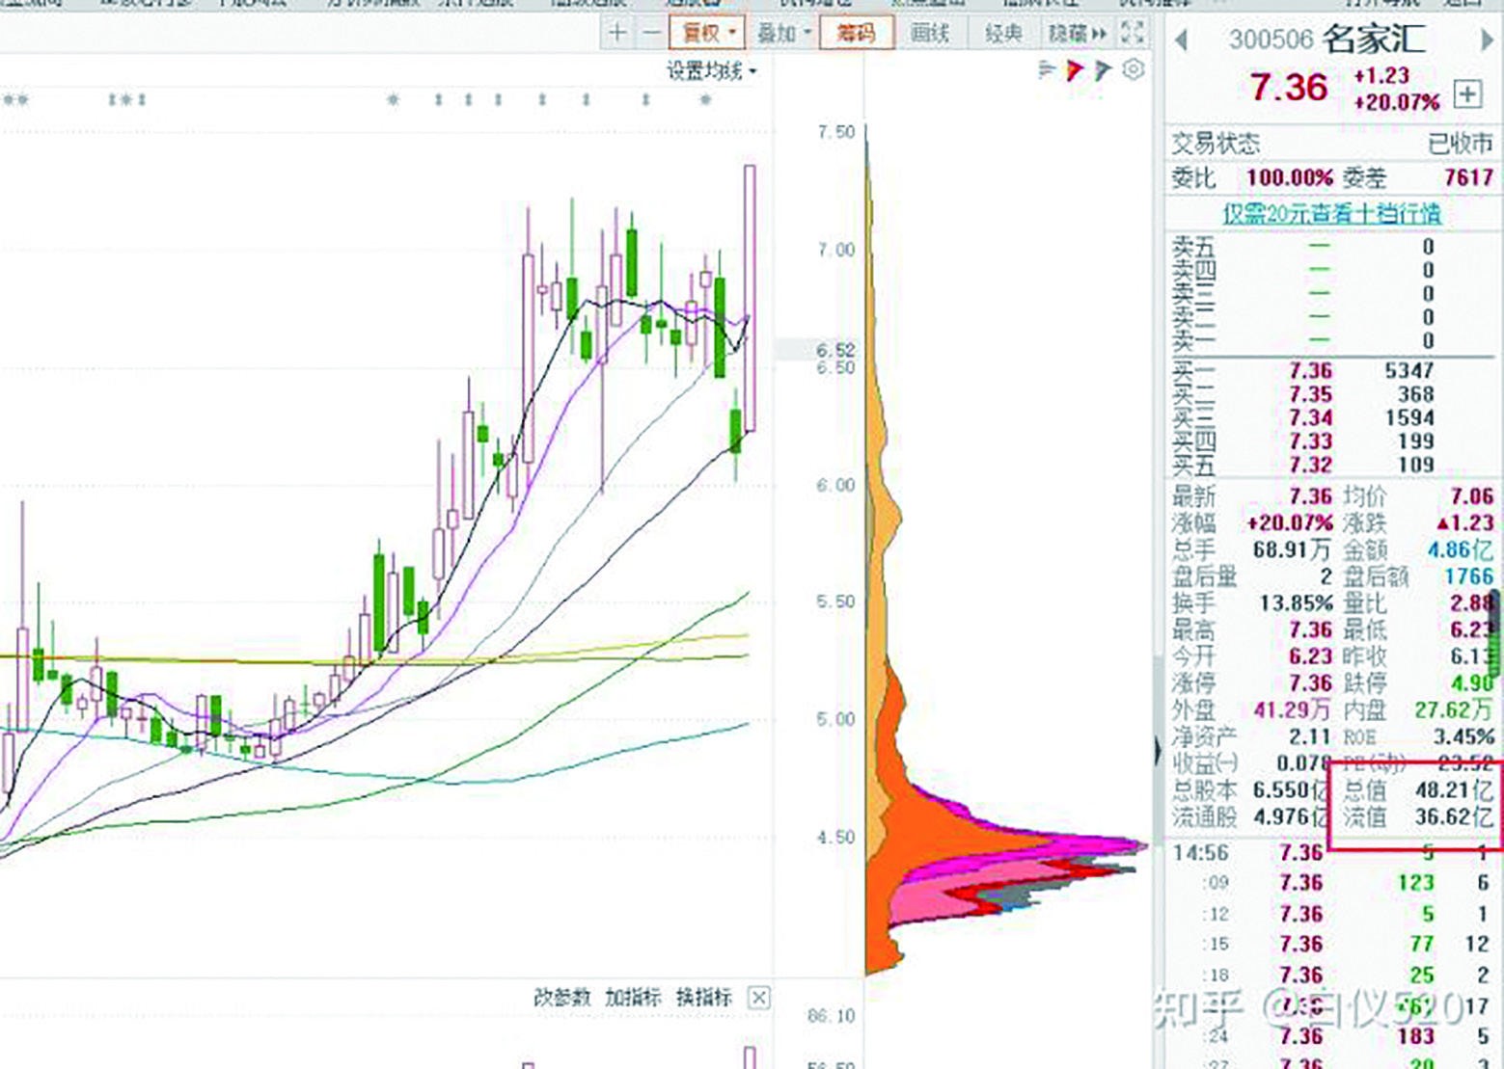Open the 叠加 overlay dropdown
The image size is (1504, 1069).
tap(782, 33)
